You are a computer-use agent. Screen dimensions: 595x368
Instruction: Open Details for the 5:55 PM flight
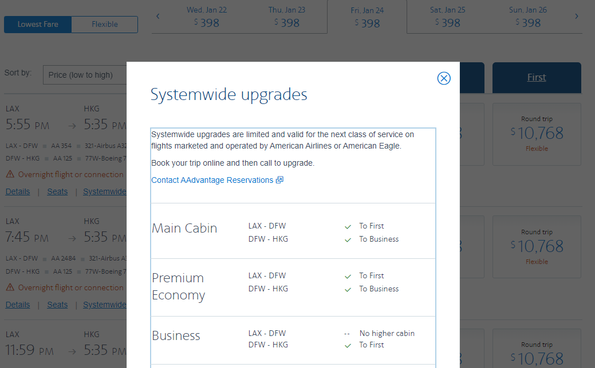tap(18, 191)
